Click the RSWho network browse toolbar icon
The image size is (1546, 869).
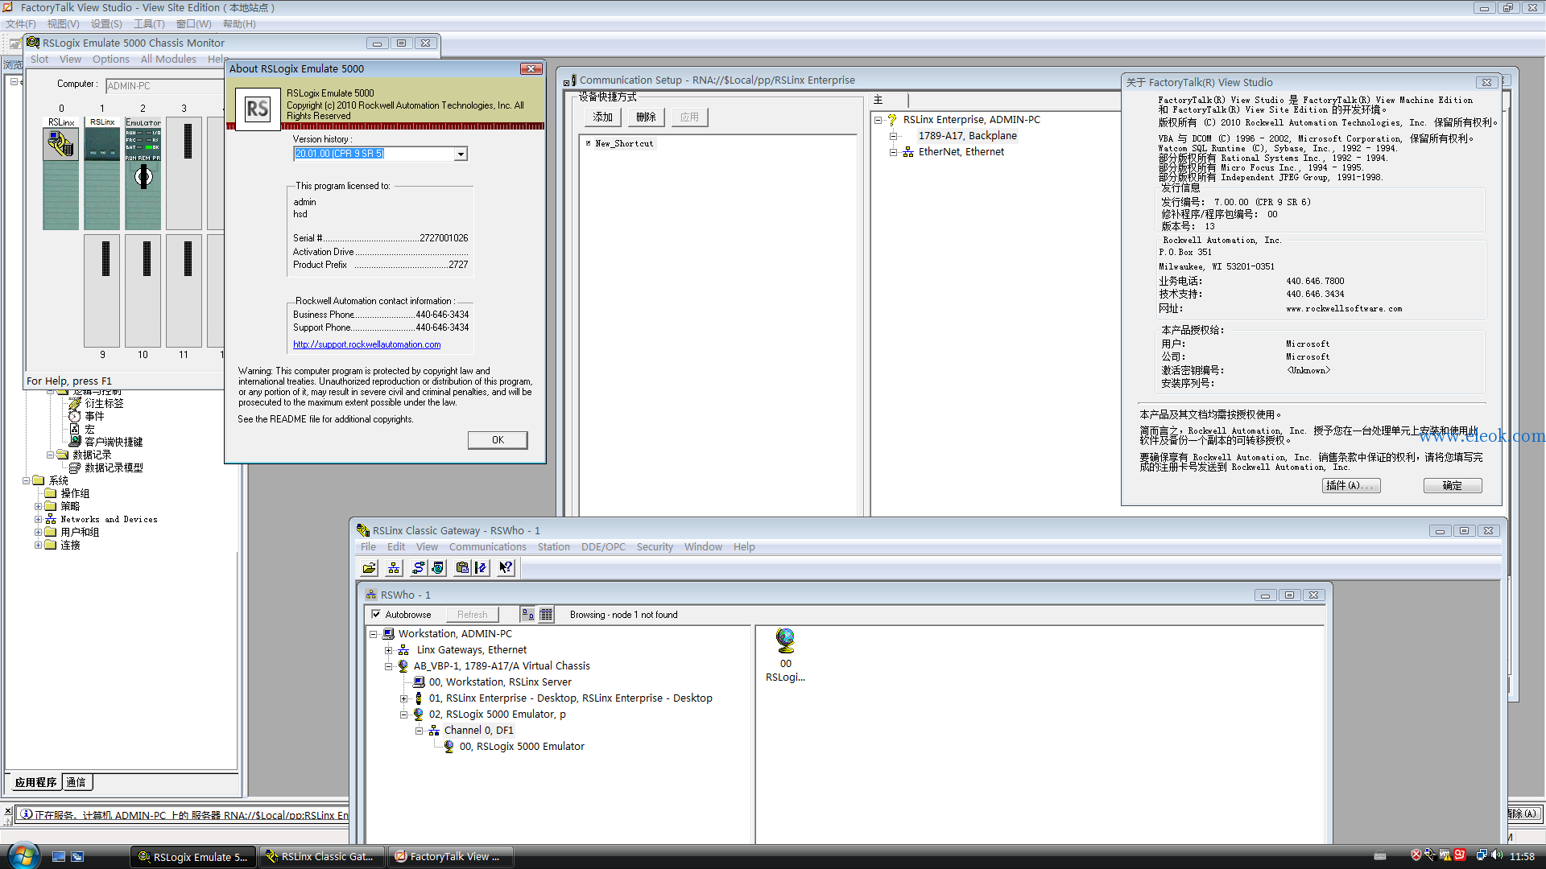click(394, 568)
